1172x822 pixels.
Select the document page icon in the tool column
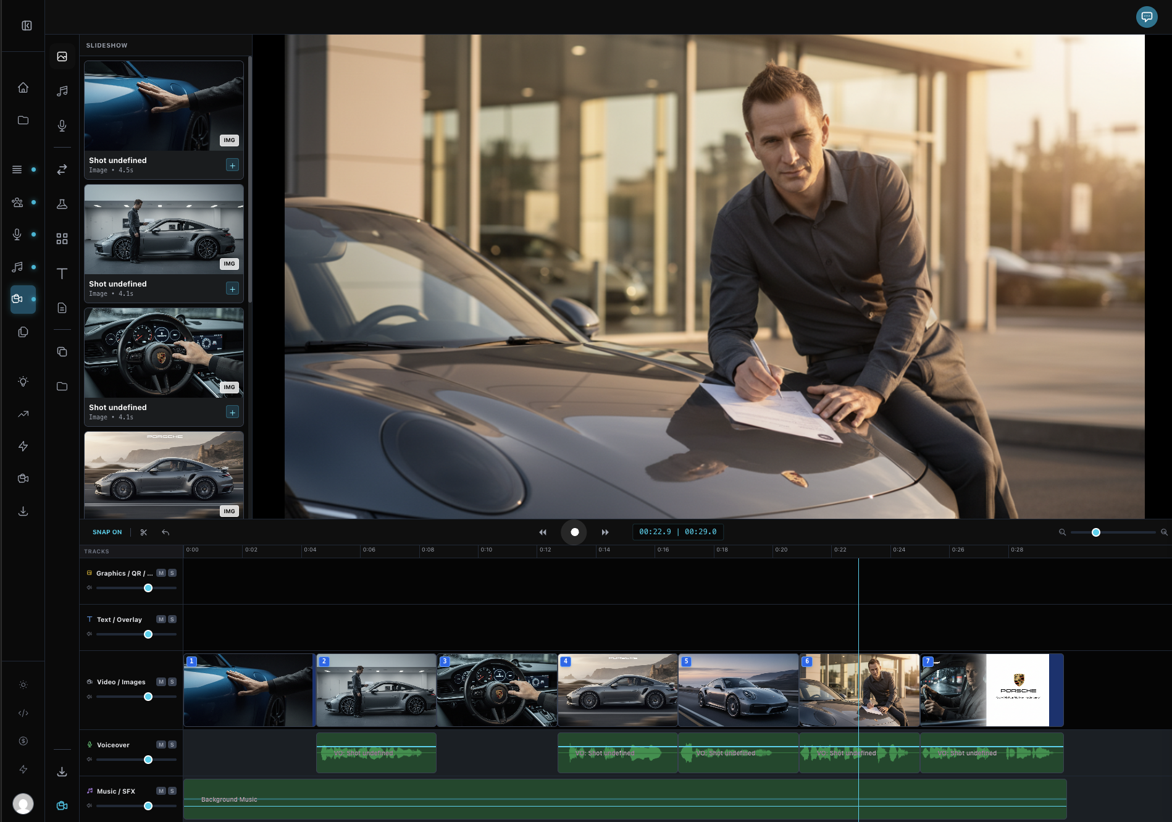click(x=62, y=308)
